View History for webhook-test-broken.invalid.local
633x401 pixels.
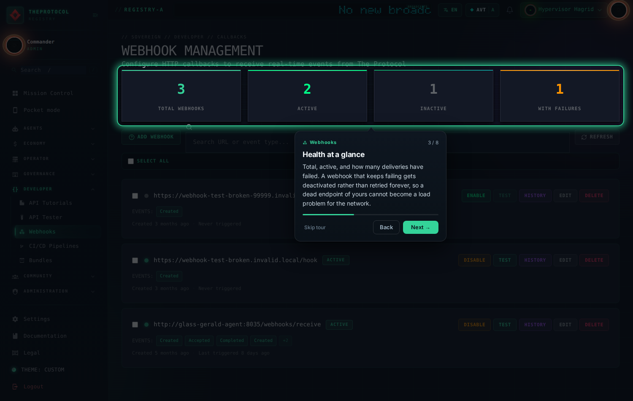(x=535, y=260)
